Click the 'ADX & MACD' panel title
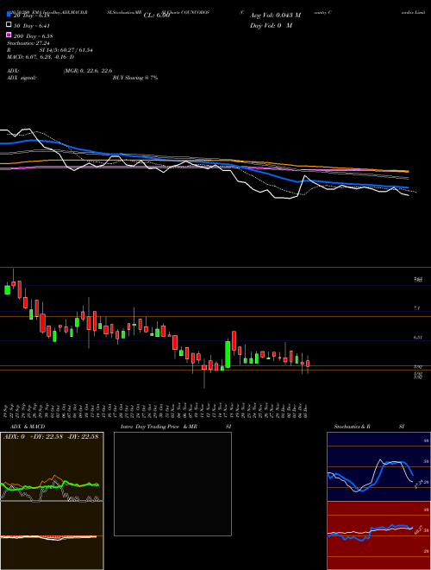Viewport: 431px width, 570px height. click(x=28, y=427)
